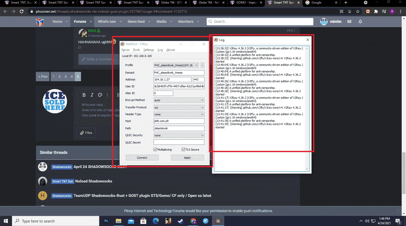Open the QUIC Security dropdown
The image size is (406, 226).
point(179,135)
